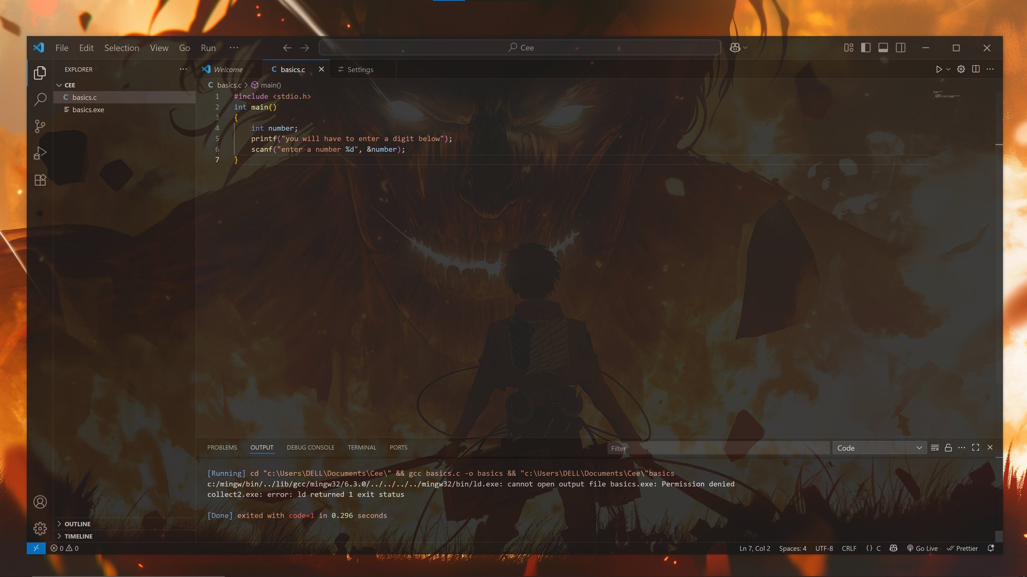The image size is (1027, 577).
Task: Go back with the left arrow
Action: tap(287, 48)
